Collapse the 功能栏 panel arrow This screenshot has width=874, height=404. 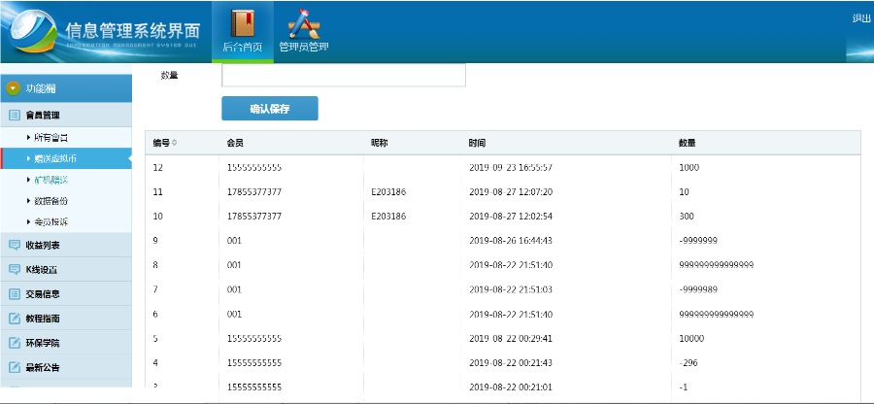[14, 88]
